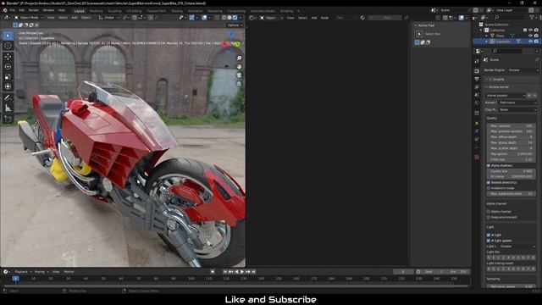
Task: Open the Object Mode dropdown
Action: click(x=29, y=18)
